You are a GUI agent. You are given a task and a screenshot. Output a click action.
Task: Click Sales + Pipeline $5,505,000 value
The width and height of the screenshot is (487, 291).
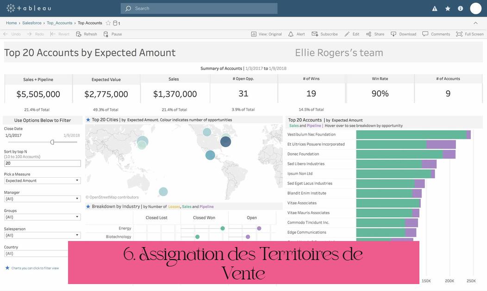click(38, 94)
